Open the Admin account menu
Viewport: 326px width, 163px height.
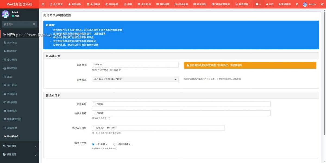pos(310,4)
